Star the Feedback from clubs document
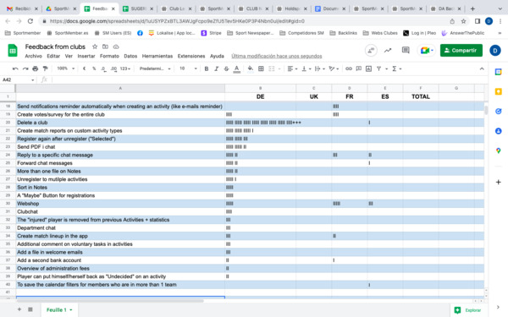This screenshot has width=508, height=317. coord(95,46)
